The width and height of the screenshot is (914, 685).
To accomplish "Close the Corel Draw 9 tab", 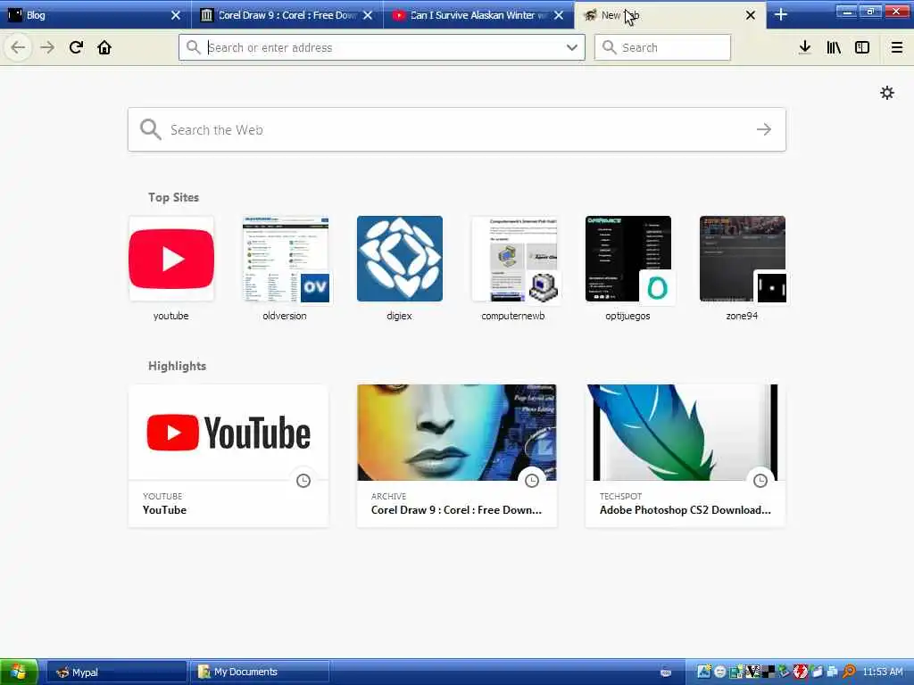I will pyautogui.click(x=368, y=15).
